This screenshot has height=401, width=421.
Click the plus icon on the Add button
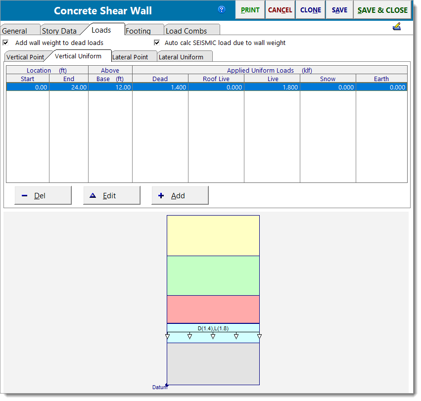coord(161,195)
